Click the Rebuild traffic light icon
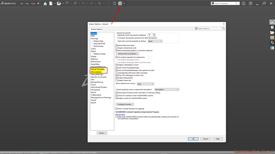Image resolution: width=275 pixels, height=154 pixels. pyautogui.click(x=108, y=3)
